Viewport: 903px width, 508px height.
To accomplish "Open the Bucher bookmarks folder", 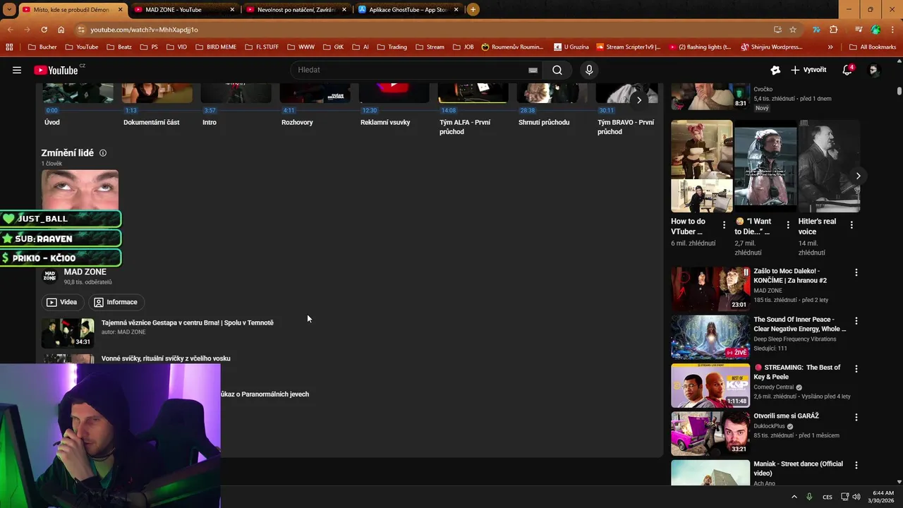I will (x=42, y=47).
